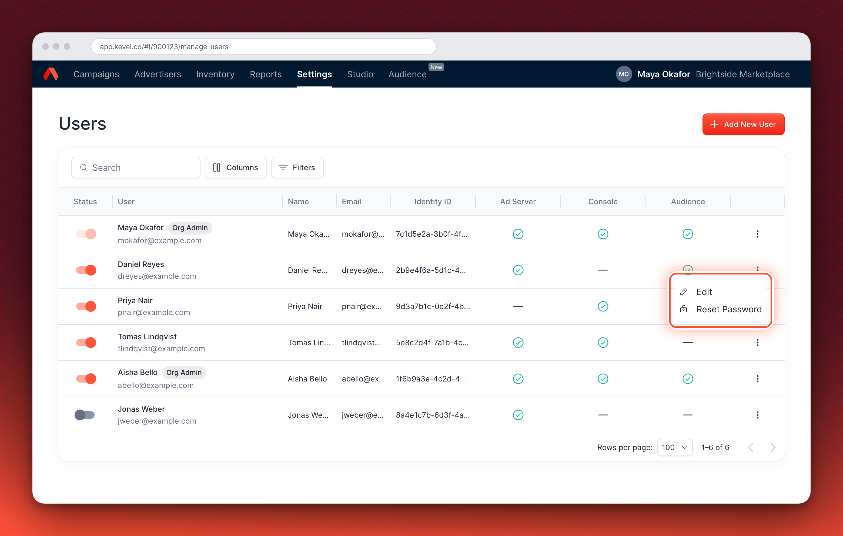
Task: Open the Audience nav tab
Action: [x=407, y=74]
